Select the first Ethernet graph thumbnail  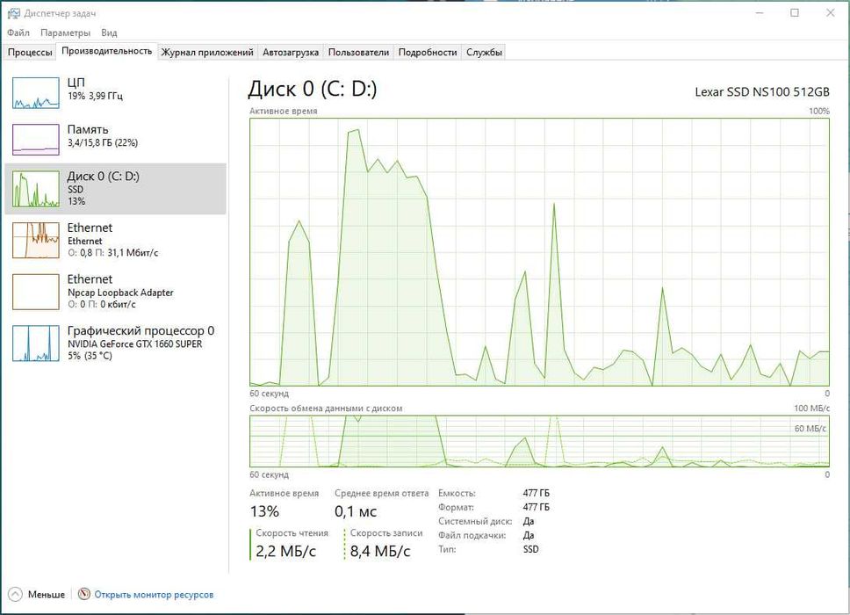[35, 240]
